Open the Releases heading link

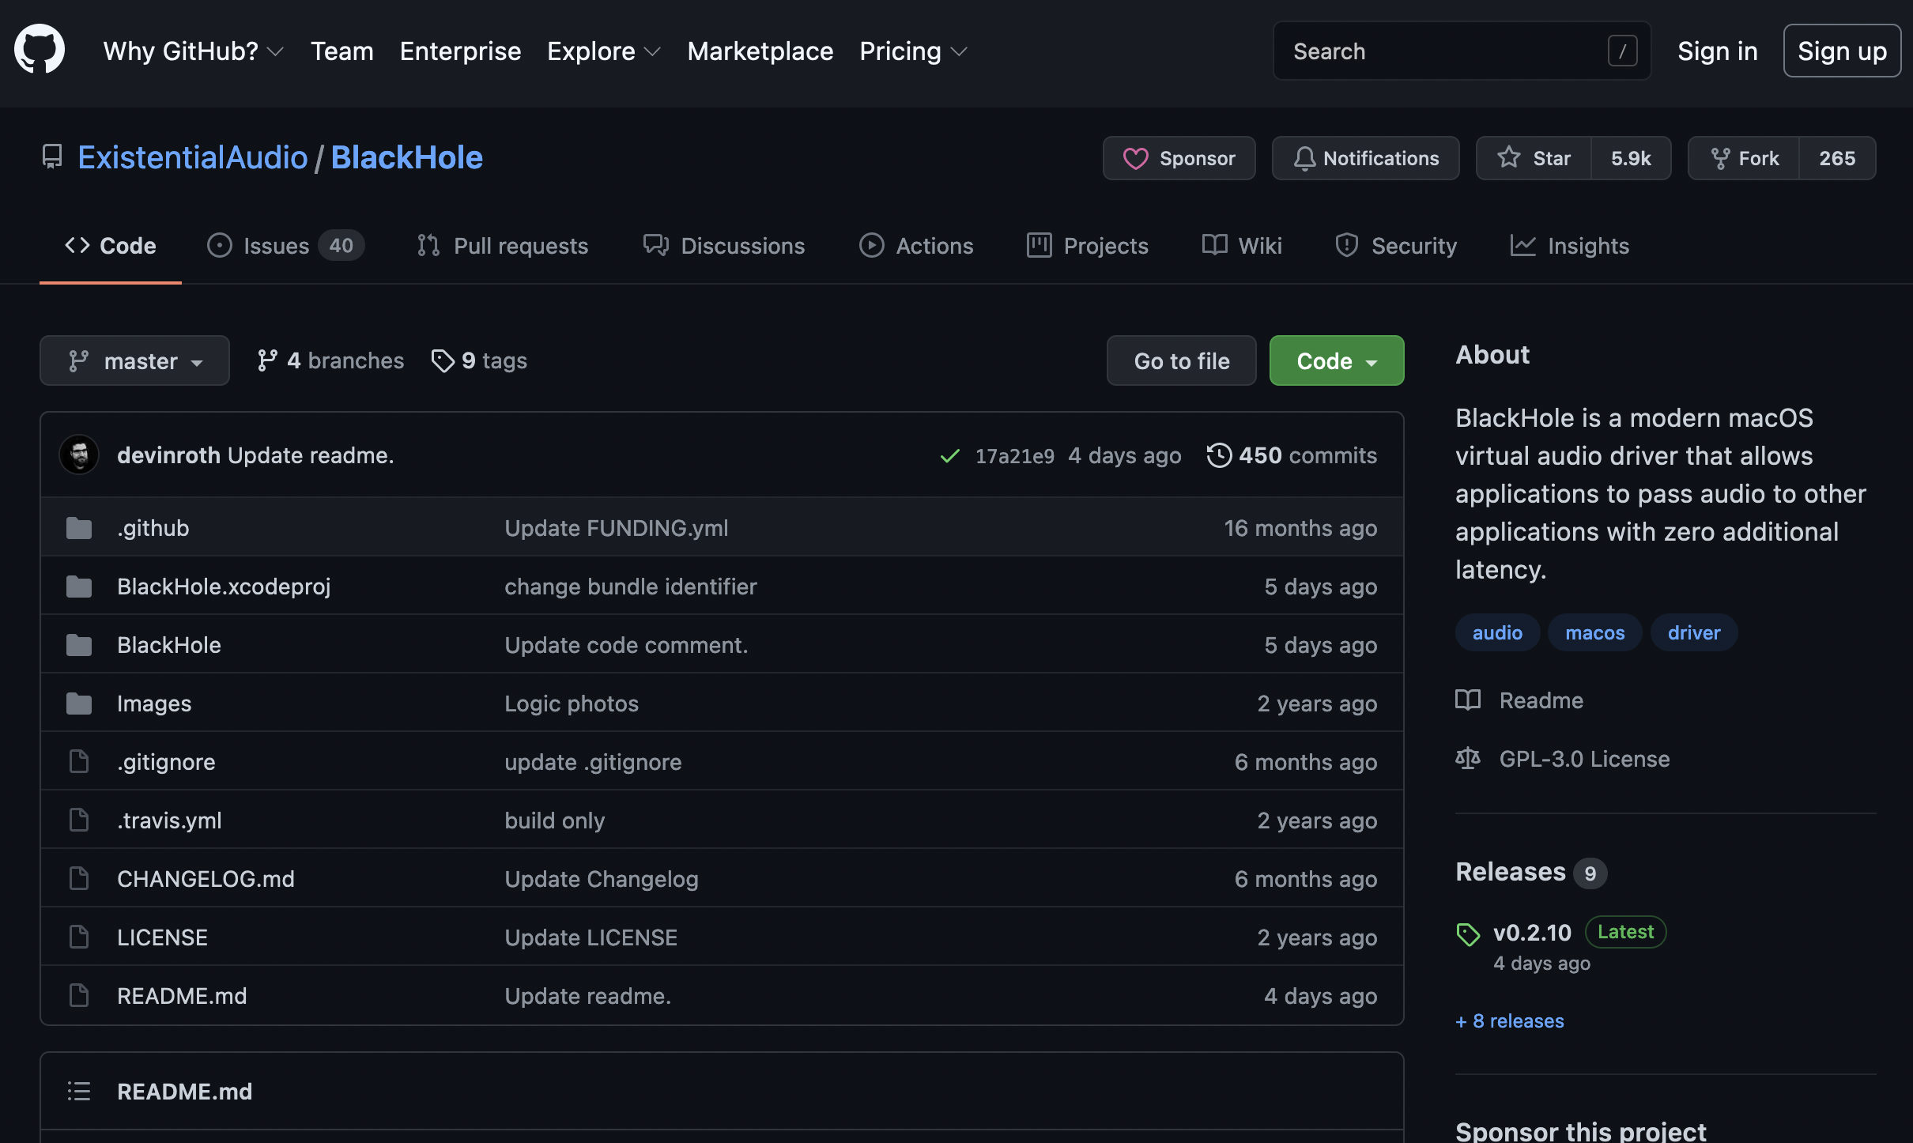coord(1530,872)
